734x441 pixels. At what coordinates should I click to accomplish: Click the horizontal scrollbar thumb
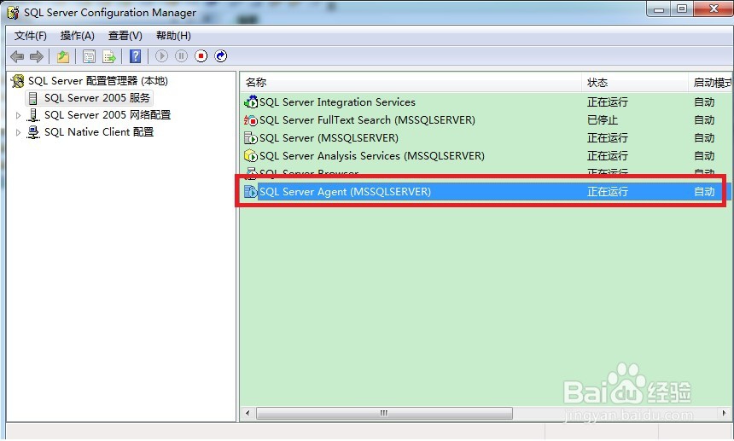[384, 414]
